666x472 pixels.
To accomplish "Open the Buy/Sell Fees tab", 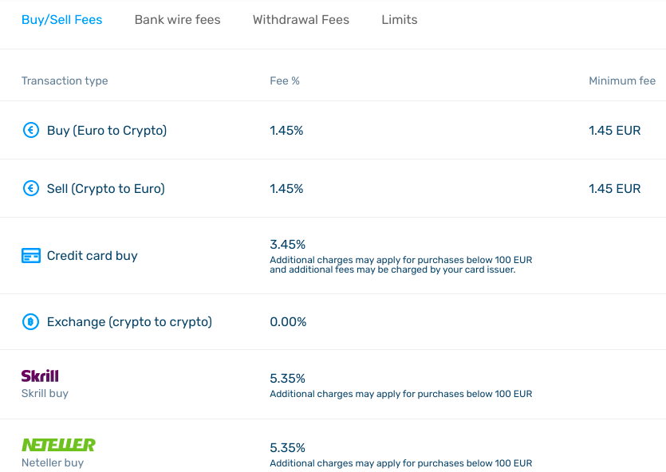I will [x=62, y=19].
